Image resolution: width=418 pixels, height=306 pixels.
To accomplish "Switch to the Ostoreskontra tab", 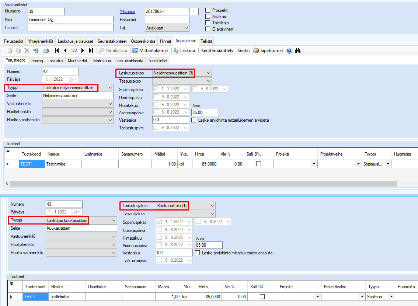I will (143, 41).
